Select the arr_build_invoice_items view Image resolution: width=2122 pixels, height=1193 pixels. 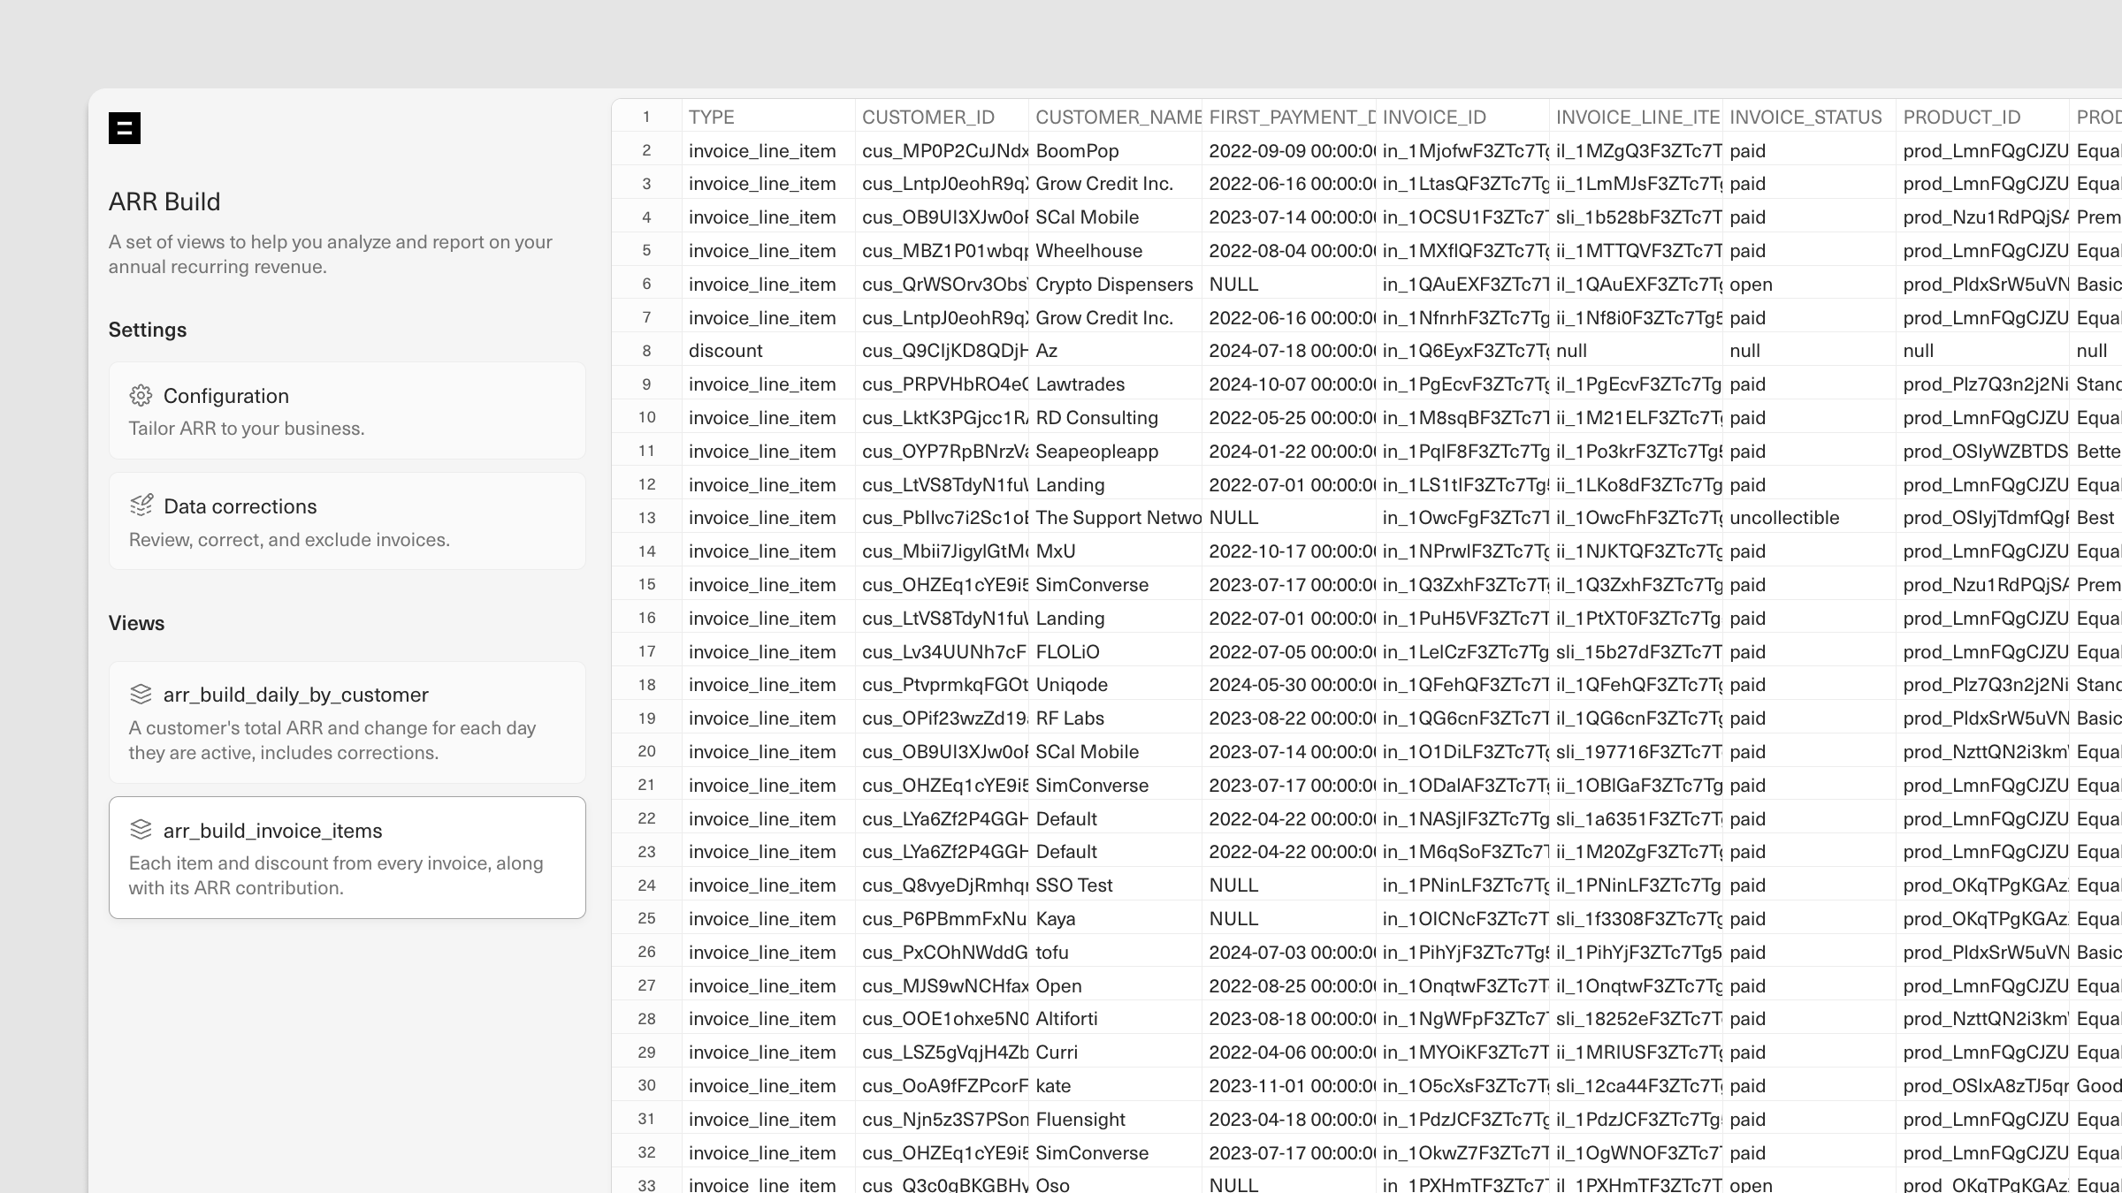click(347, 857)
